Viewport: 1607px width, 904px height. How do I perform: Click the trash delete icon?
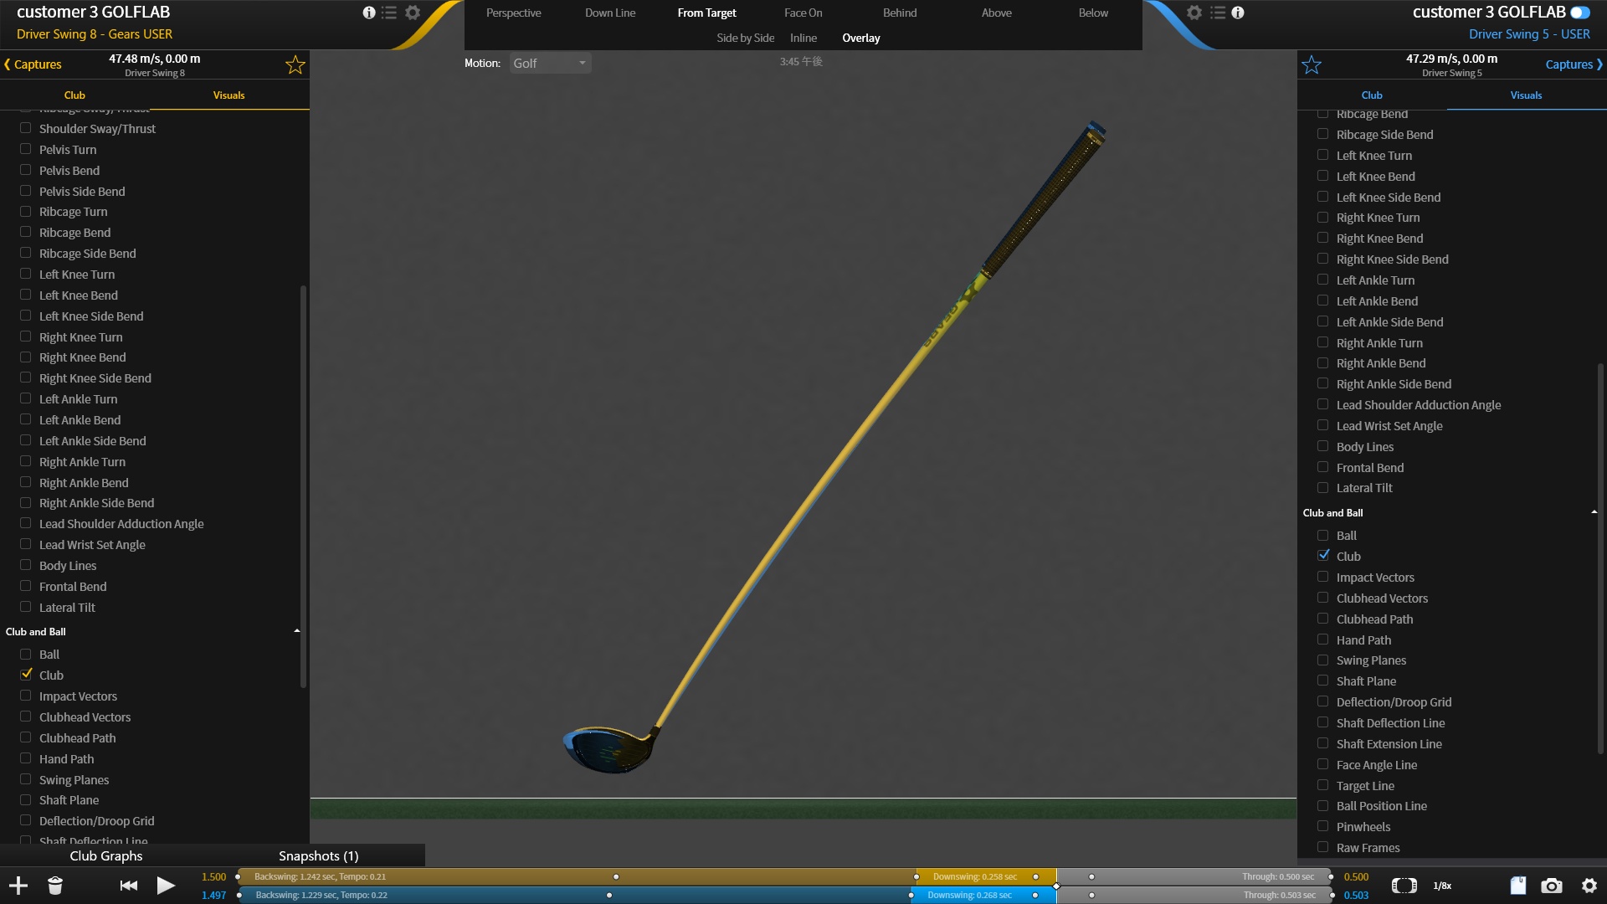pyautogui.click(x=55, y=886)
